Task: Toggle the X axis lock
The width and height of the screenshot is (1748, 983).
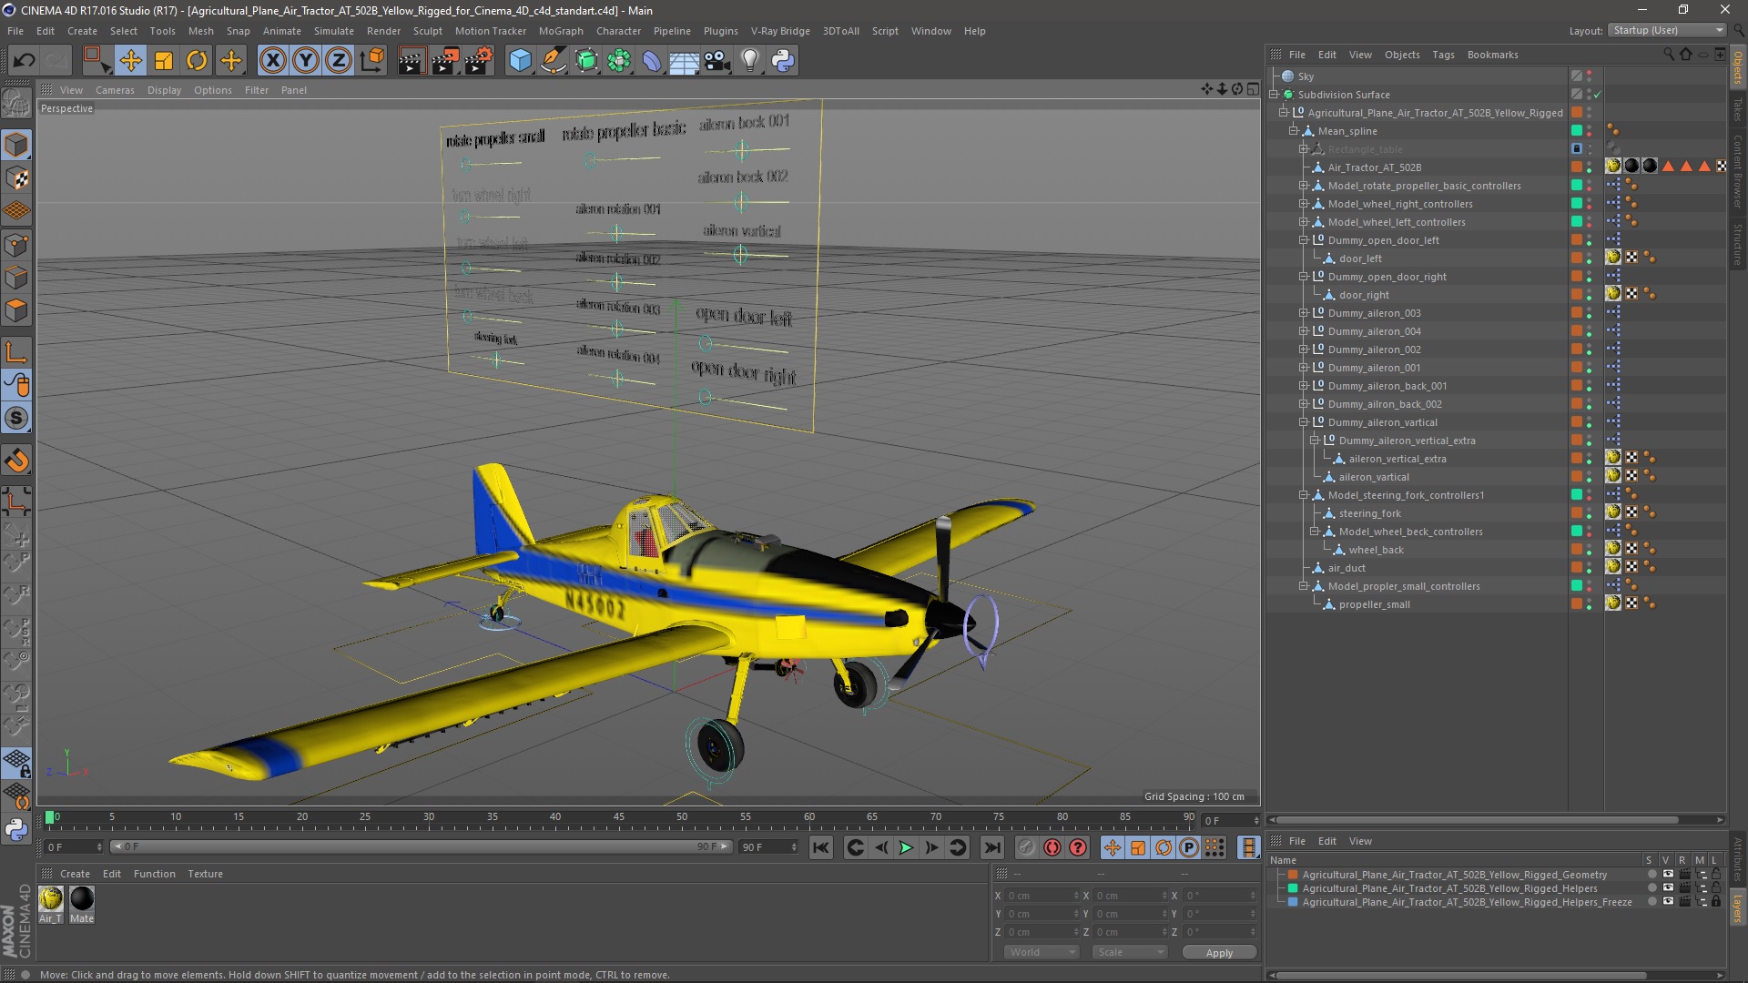Action: 272,61
